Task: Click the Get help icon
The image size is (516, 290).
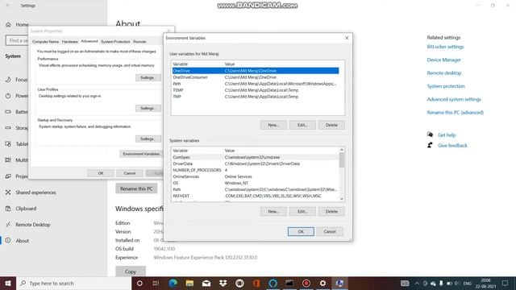Action: click(x=430, y=135)
